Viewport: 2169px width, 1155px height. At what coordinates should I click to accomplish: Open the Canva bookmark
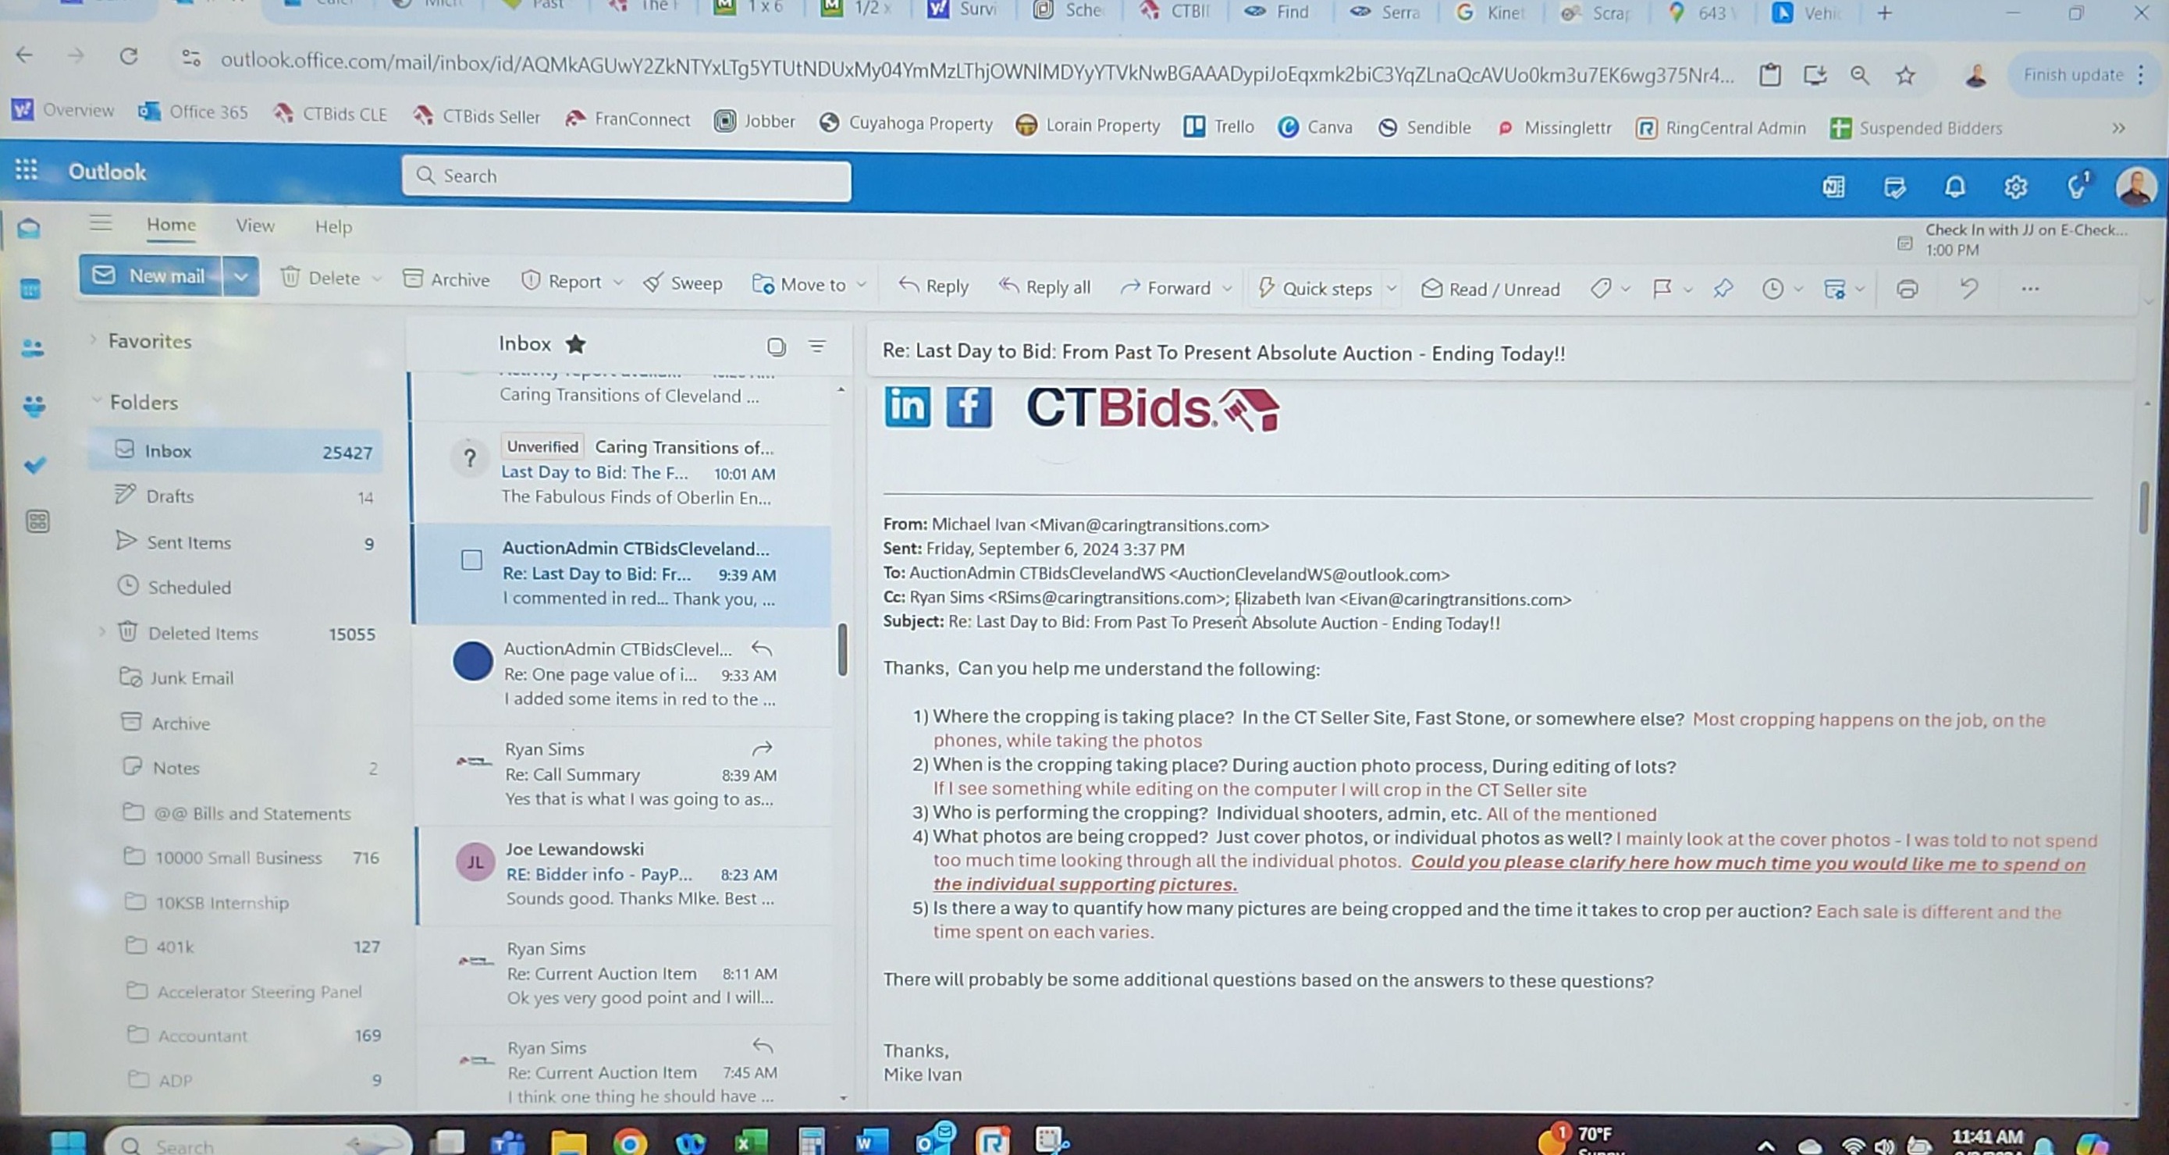tap(1314, 127)
